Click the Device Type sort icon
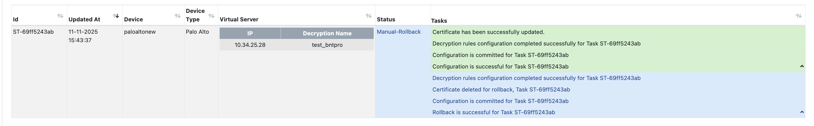Viewport: 814px width, 126px height. click(211, 16)
